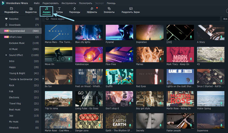Image resolution: width=228 pixels, height=133 pixels.
Task: Click the search magnifier icon
Action: pos(47,19)
